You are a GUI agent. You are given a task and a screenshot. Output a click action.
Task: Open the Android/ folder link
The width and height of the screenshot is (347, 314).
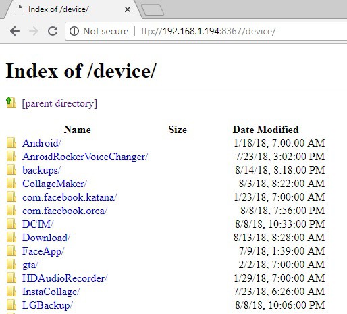coord(42,143)
